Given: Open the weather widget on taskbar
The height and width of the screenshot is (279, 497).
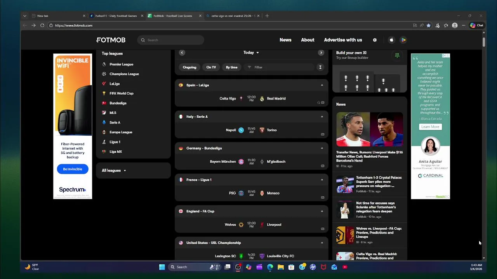Looking at the screenshot, I should tap(32, 267).
